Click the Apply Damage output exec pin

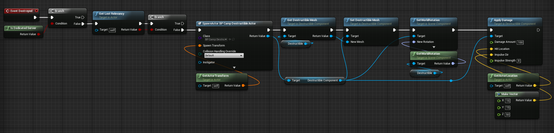pos(538,30)
